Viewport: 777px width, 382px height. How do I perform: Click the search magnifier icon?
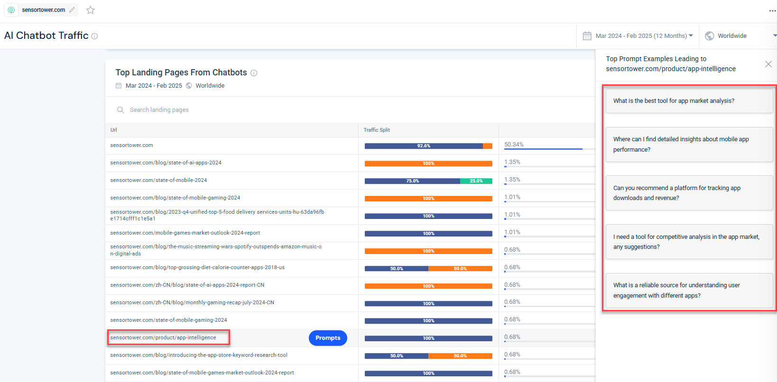point(120,110)
